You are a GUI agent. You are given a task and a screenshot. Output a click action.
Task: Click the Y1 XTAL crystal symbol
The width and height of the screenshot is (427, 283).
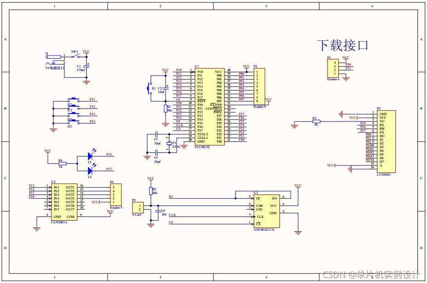coord(169,143)
